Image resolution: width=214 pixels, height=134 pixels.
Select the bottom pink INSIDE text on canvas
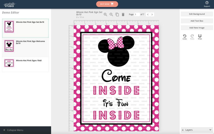click(116, 115)
